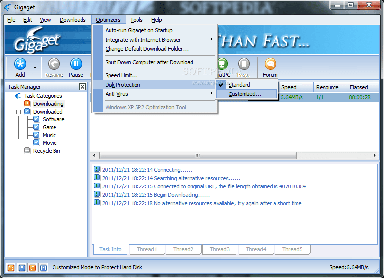
Task: Collapse the Task Categories tree node
Action: [9, 96]
